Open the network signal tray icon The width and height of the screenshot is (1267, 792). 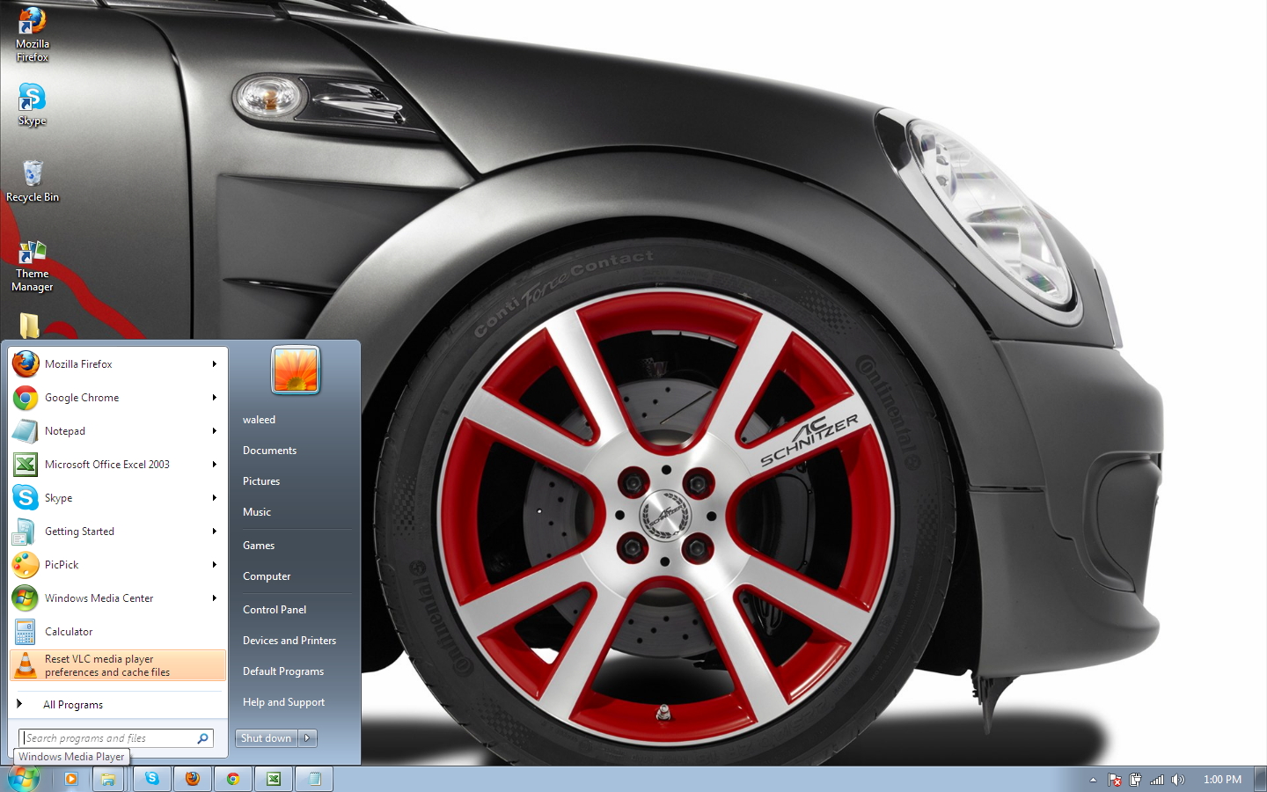pyautogui.click(x=1157, y=780)
